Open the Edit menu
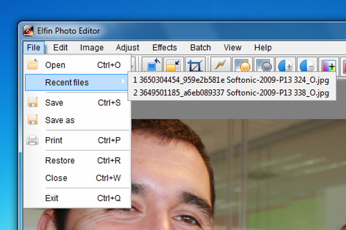Image resolution: width=346 pixels, height=230 pixels. tap(60, 48)
